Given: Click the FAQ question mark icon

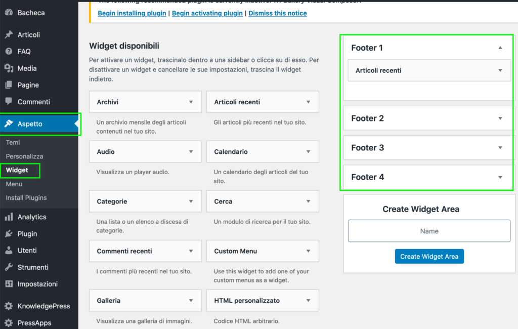Looking at the screenshot, I should (x=9, y=52).
